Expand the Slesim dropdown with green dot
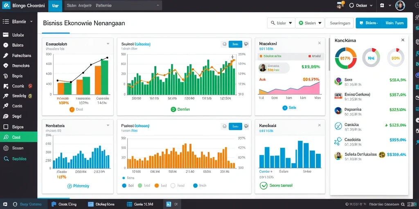 (310, 23)
